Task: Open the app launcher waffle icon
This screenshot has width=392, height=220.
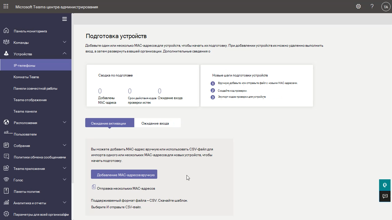Action: click(x=6, y=6)
